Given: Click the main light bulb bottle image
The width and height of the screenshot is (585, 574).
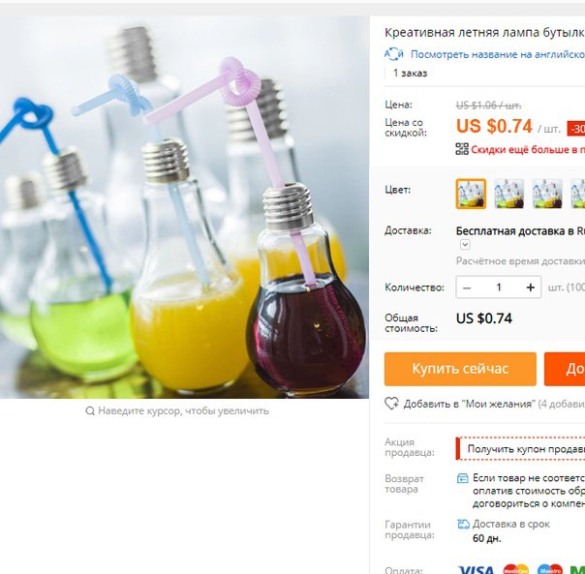Looking at the screenshot, I should point(184,207).
